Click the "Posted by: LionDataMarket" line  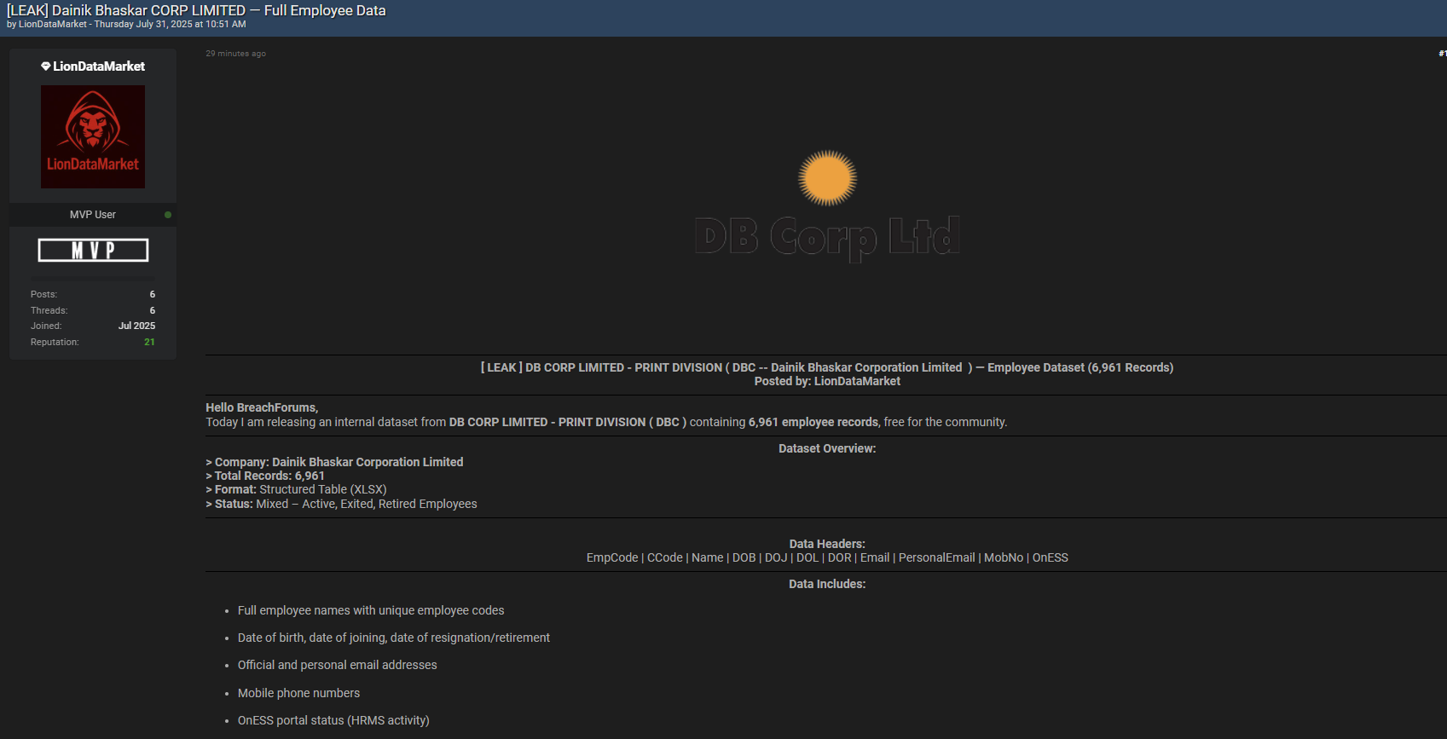click(827, 381)
